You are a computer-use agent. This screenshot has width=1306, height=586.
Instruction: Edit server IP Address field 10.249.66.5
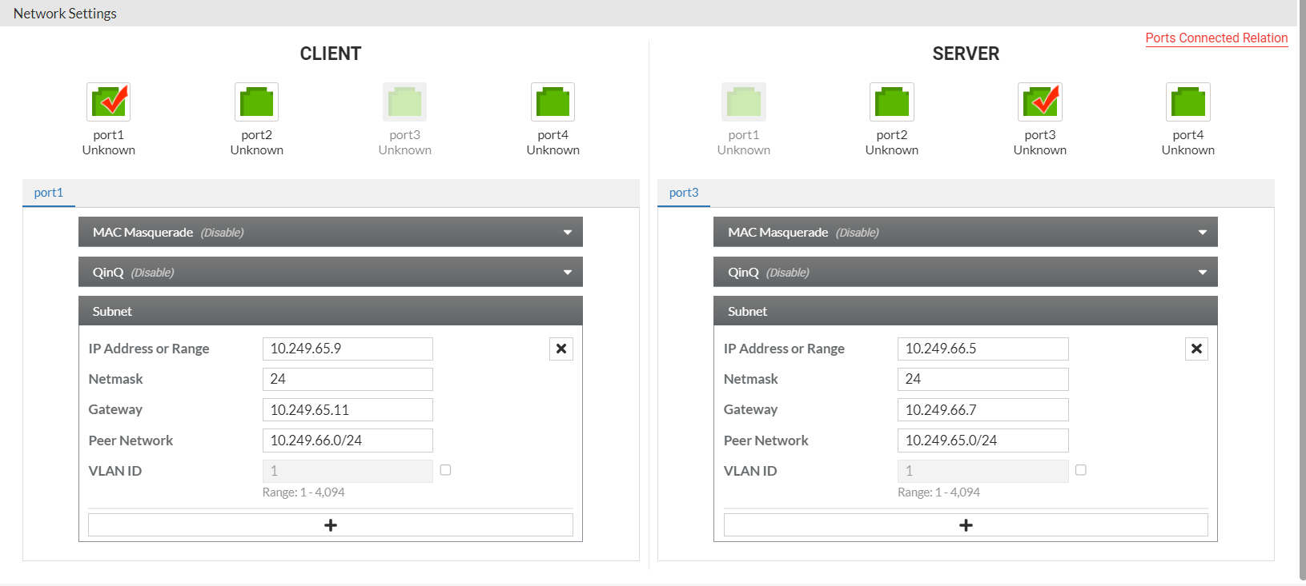983,349
